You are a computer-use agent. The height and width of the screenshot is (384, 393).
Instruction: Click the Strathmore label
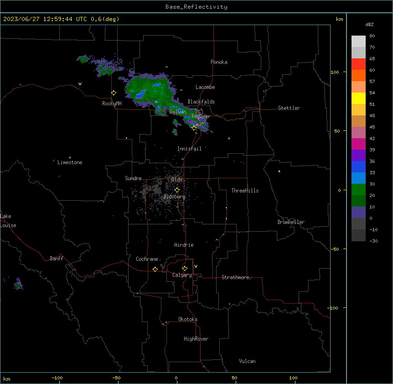coord(235,277)
